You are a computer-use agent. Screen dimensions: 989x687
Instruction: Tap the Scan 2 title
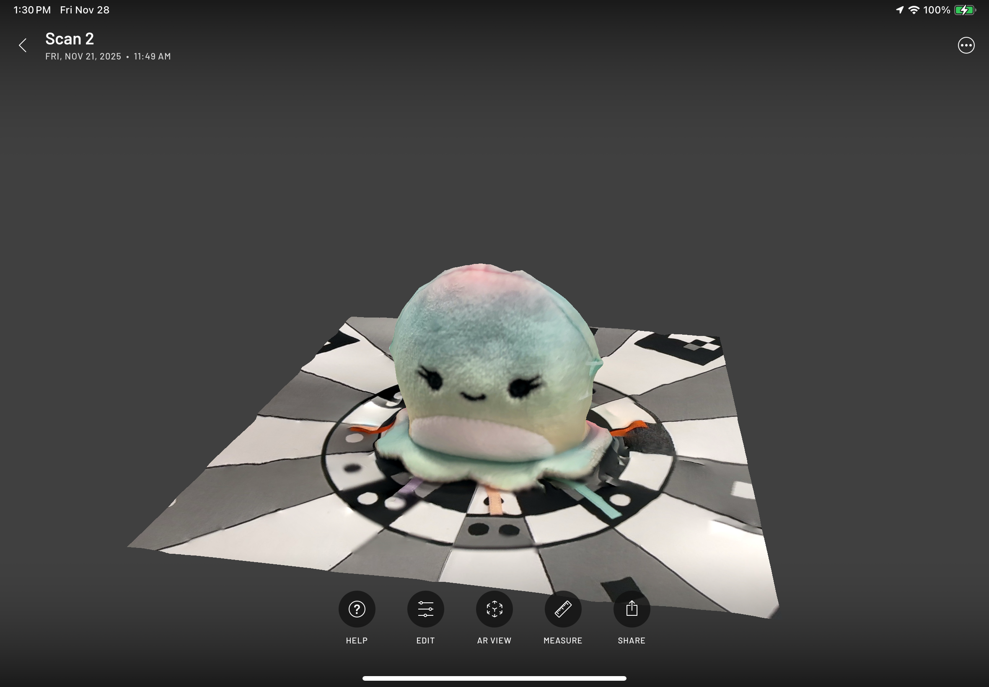click(x=70, y=39)
